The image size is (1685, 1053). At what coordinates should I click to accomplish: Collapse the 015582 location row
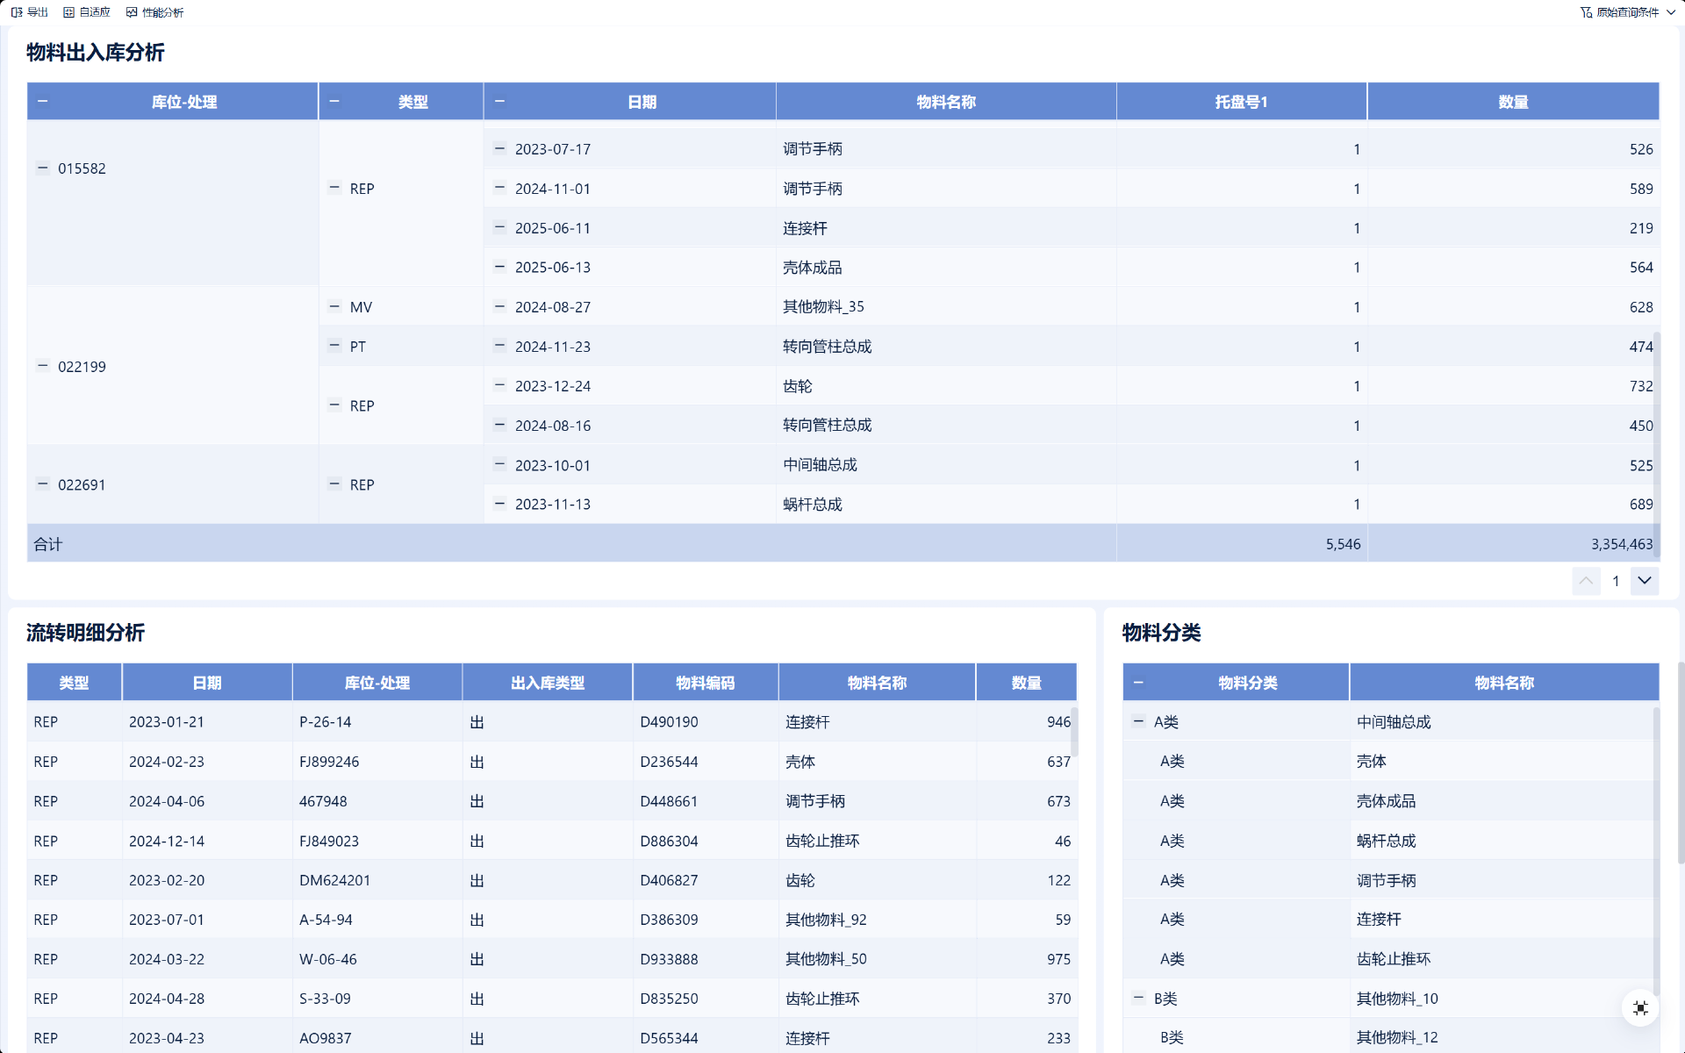point(42,168)
